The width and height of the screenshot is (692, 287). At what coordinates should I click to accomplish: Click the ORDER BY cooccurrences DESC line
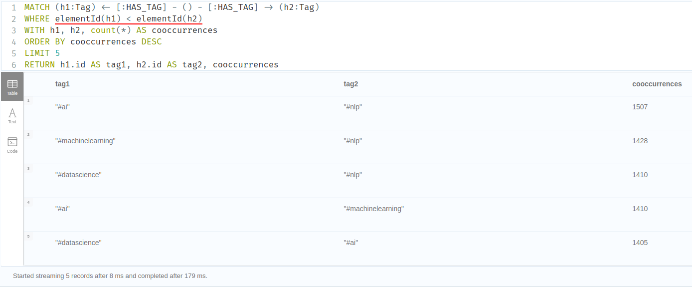click(93, 41)
